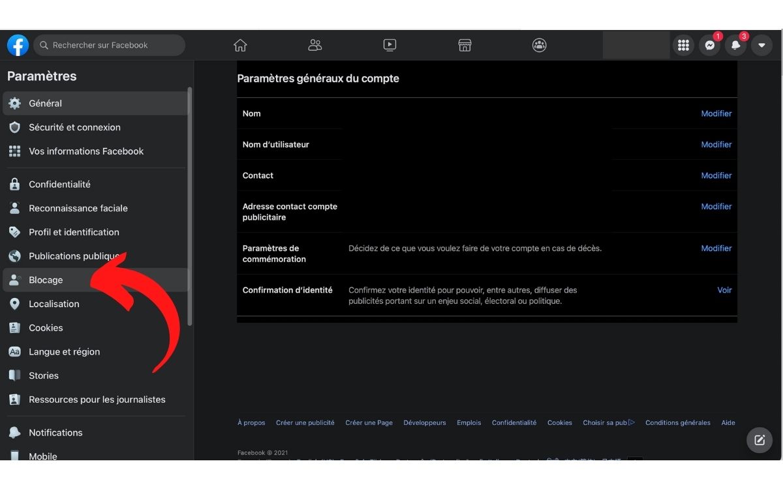Open Ressources pour les journalistes

click(95, 400)
